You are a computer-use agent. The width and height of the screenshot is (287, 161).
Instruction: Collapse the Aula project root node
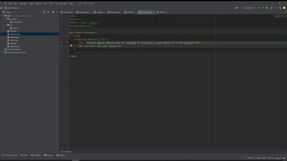[2, 16]
